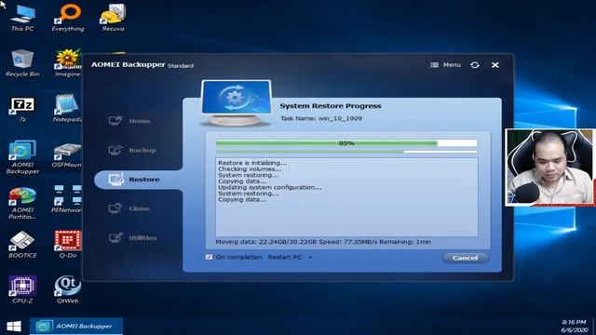Click the thin secondary progress bar
Screen dimensions: 596x335
[x=346, y=152]
